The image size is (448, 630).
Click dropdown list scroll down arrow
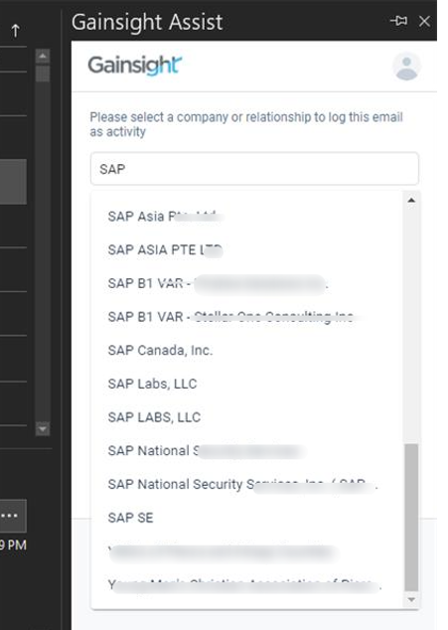click(411, 599)
